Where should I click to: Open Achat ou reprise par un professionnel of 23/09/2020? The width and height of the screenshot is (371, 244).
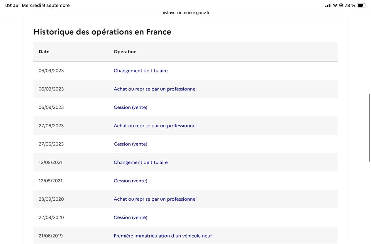pyautogui.click(x=155, y=199)
